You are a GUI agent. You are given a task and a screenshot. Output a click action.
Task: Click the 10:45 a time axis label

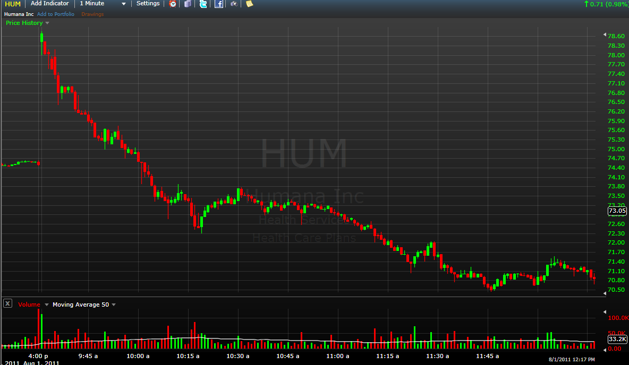pyautogui.click(x=287, y=356)
